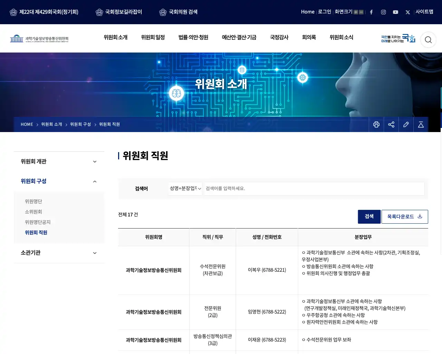Screen dimensions: 442x354
Task: Open 사이트맵 link
Action: [x=424, y=12]
